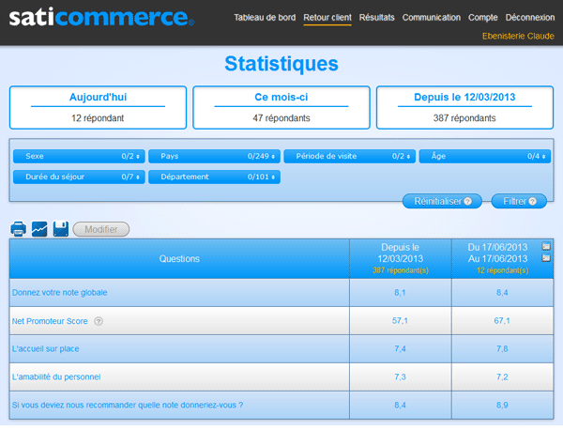Open the Département filter dropdown

coord(214,177)
